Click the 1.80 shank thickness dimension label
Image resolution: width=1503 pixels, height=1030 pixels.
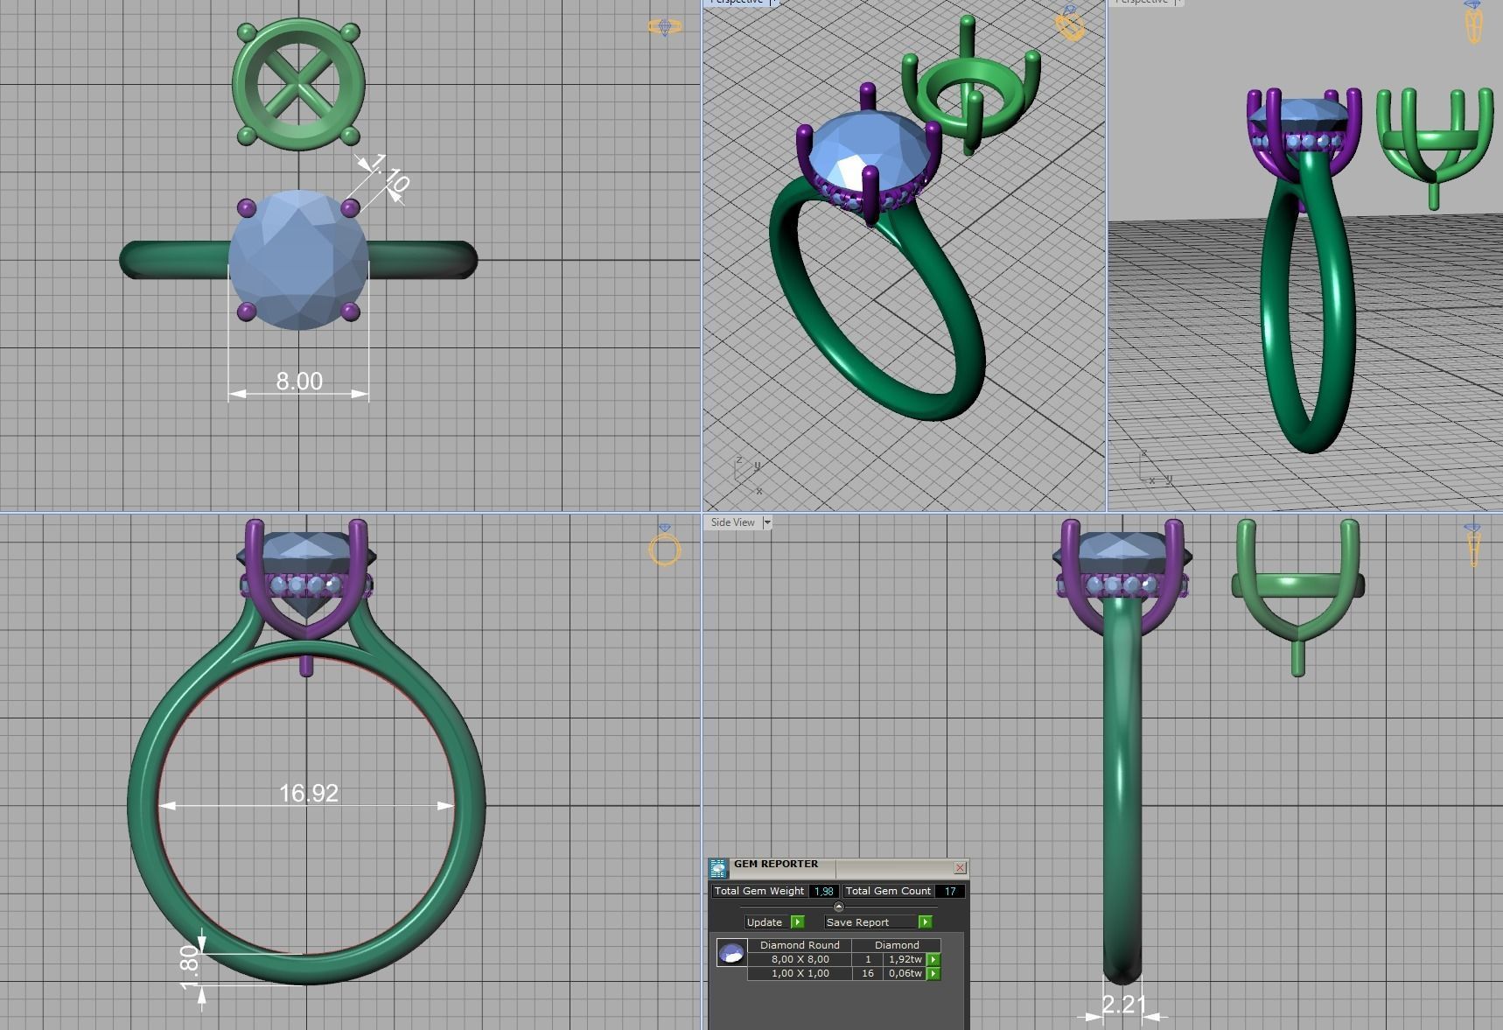pyautogui.click(x=190, y=969)
